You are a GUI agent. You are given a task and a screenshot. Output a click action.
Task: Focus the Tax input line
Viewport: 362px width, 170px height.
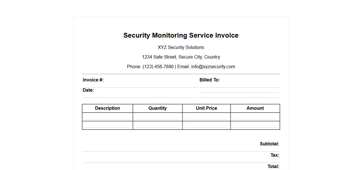[x=181, y=160]
